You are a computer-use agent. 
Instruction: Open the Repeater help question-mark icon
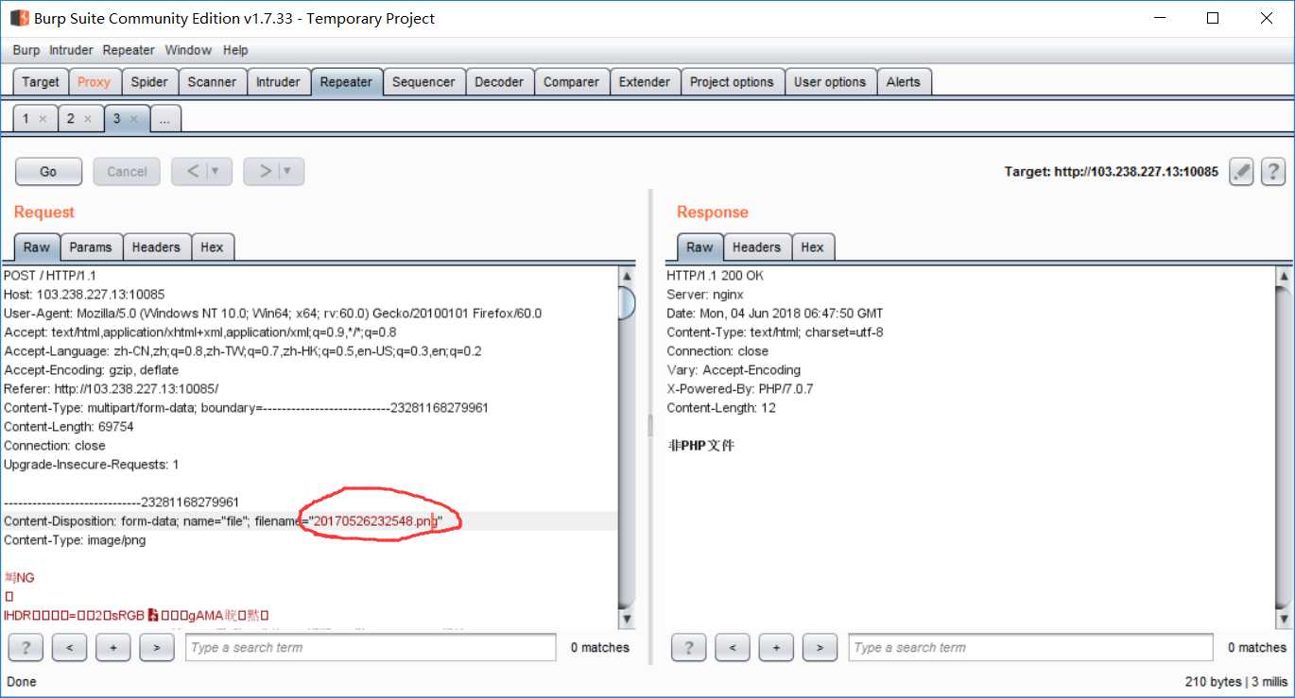click(1272, 172)
